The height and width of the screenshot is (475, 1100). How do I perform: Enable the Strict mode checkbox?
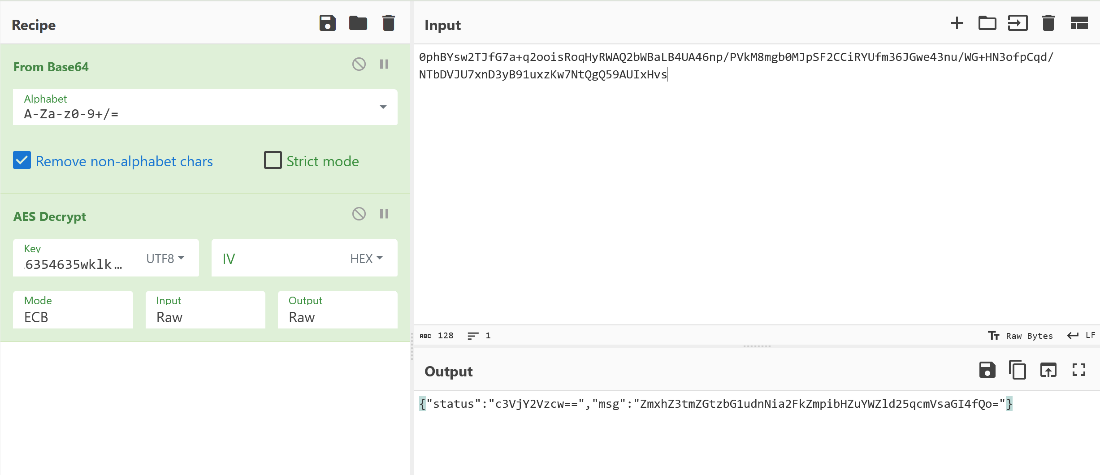(x=273, y=160)
